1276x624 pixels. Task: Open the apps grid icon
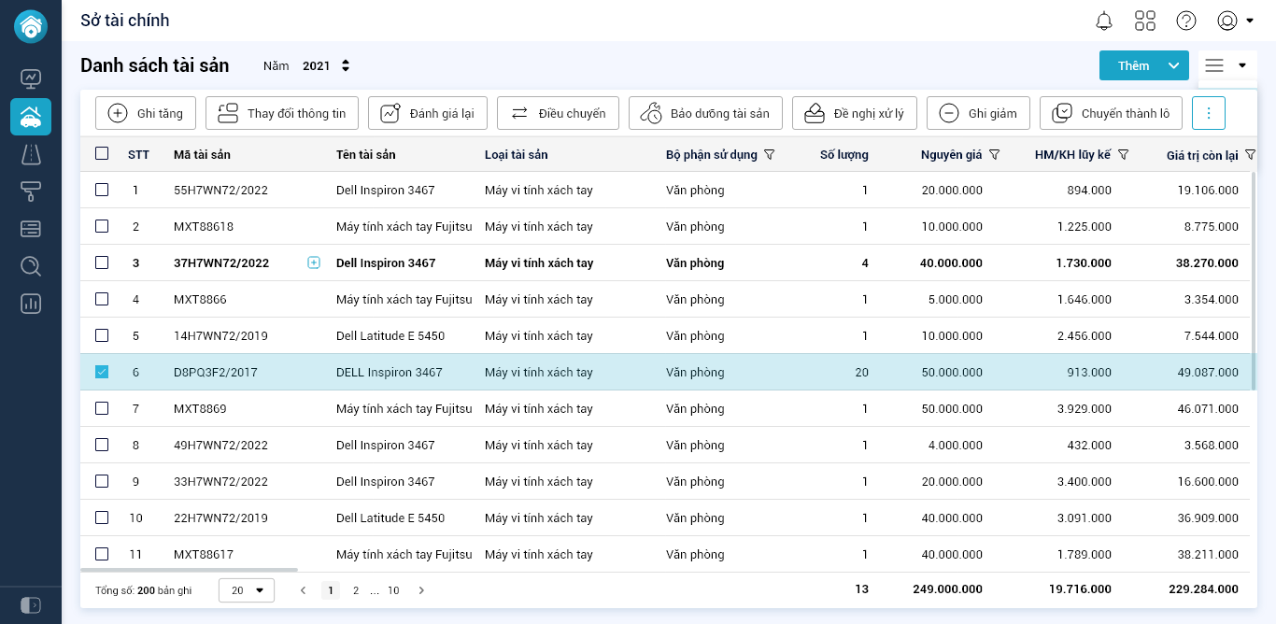[1145, 21]
